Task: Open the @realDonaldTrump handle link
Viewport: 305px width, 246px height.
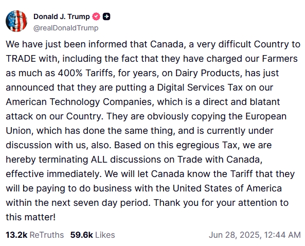Action: click(x=66, y=28)
